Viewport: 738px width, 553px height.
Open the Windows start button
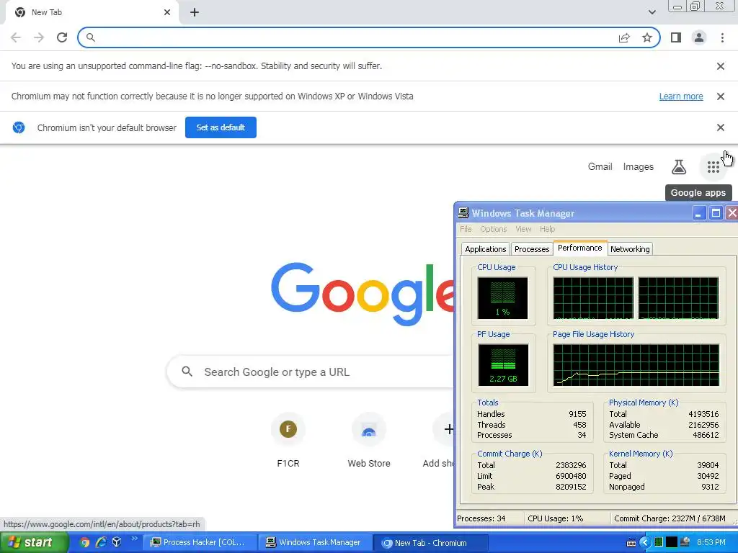[34, 543]
